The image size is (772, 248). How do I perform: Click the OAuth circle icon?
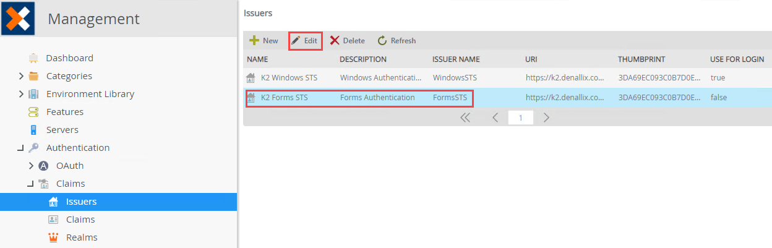click(43, 166)
